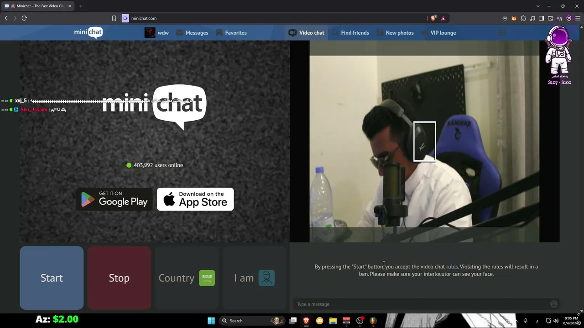The height and width of the screenshot is (328, 584).
Task: Open OBS icon with red badge on taskbar
Action: pos(360,321)
